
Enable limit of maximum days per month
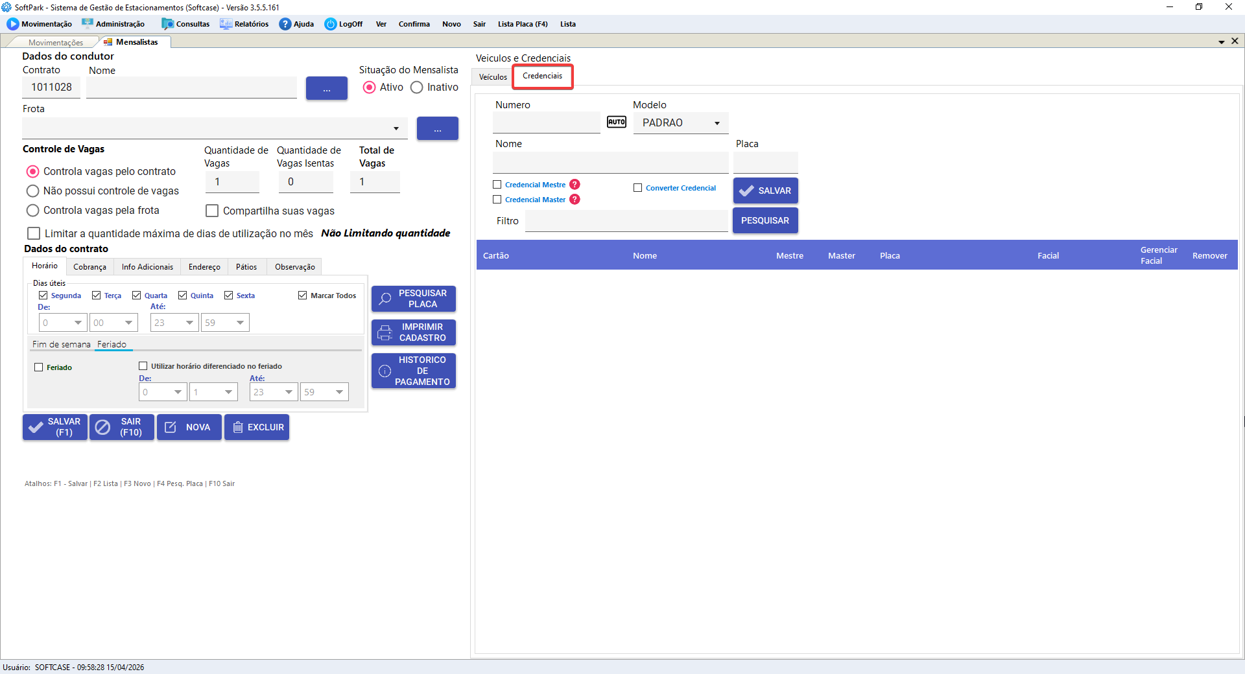click(x=34, y=233)
